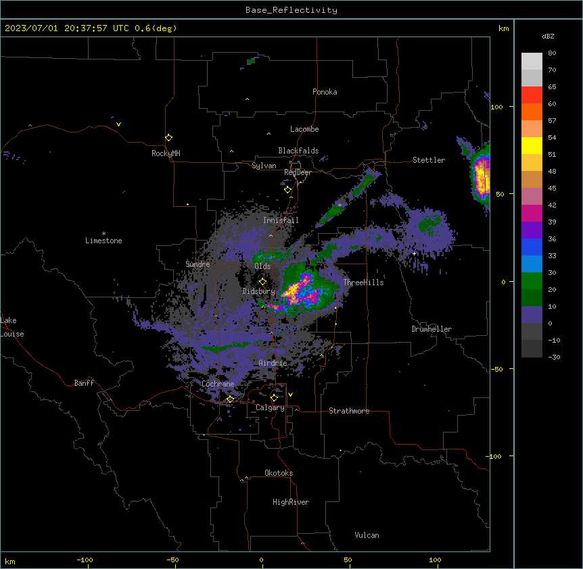583x569 pixels.
Task: Select the strong storm cell at right edge near Stettler
Action: coord(482,178)
